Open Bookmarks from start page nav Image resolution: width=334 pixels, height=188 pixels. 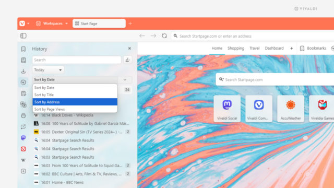tap(313, 49)
